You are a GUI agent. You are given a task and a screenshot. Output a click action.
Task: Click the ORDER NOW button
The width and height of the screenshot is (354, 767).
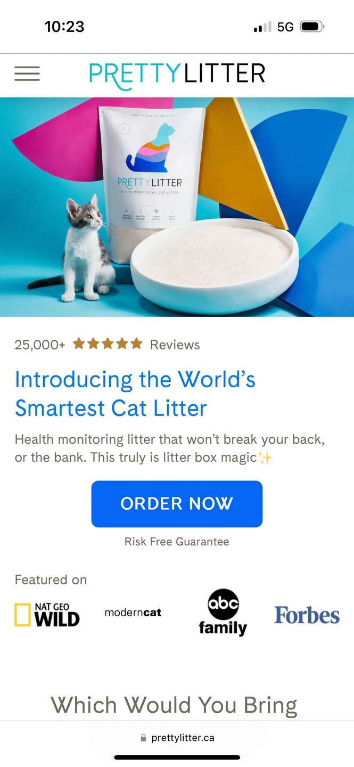tap(177, 504)
